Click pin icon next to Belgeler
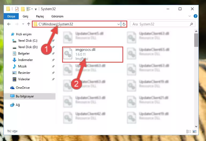206x141 pixels. coord(53,54)
